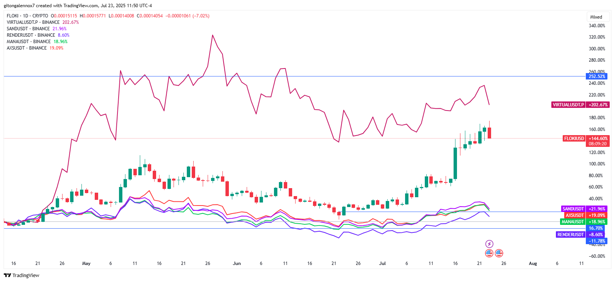Image resolution: width=615 pixels, height=282 pixels.
Task: Click the 'May' label on the time axis
Action: pos(86,263)
